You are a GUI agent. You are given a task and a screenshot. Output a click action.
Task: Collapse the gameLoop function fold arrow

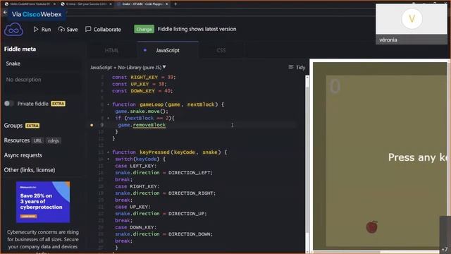pos(108,104)
